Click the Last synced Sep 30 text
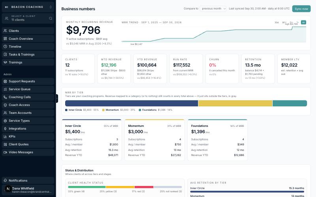 [x=259, y=9]
